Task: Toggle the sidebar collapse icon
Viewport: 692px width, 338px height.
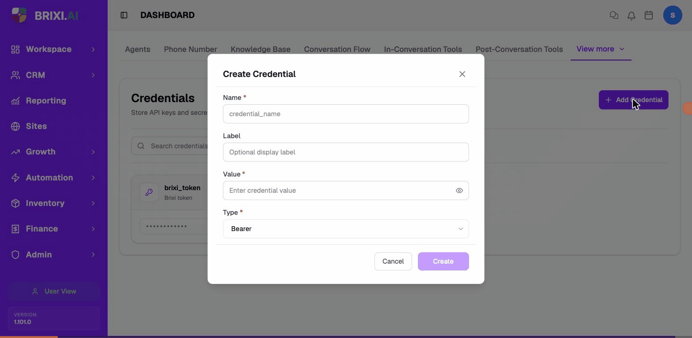Action: click(x=124, y=15)
